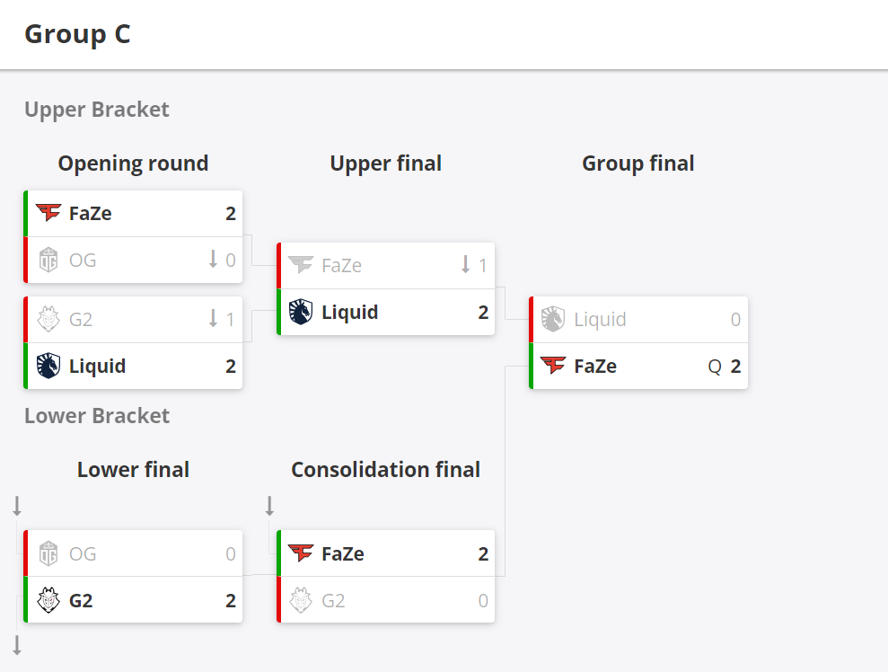
Task: Click the drop-down arrow beside OG's 0 score
Action: coord(213,259)
